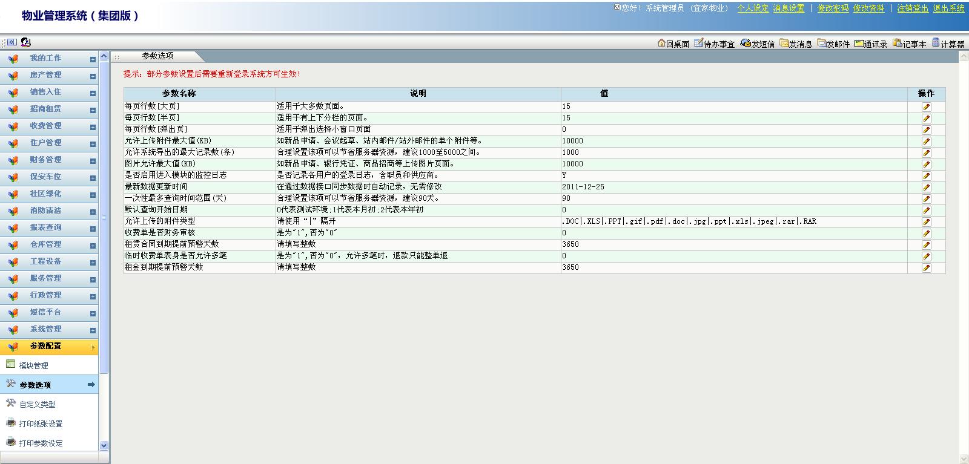This screenshot has width=969, height=464.
Task: Expand 收费管理 menu group
Action: (x=93, y=127)
